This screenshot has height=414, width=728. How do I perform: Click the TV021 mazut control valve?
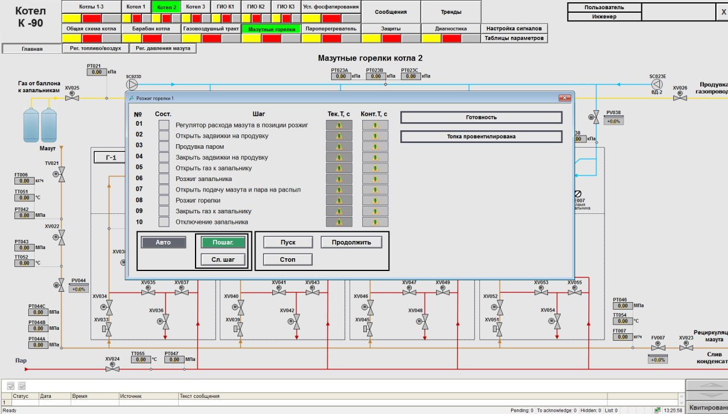[x=61, y=172]
